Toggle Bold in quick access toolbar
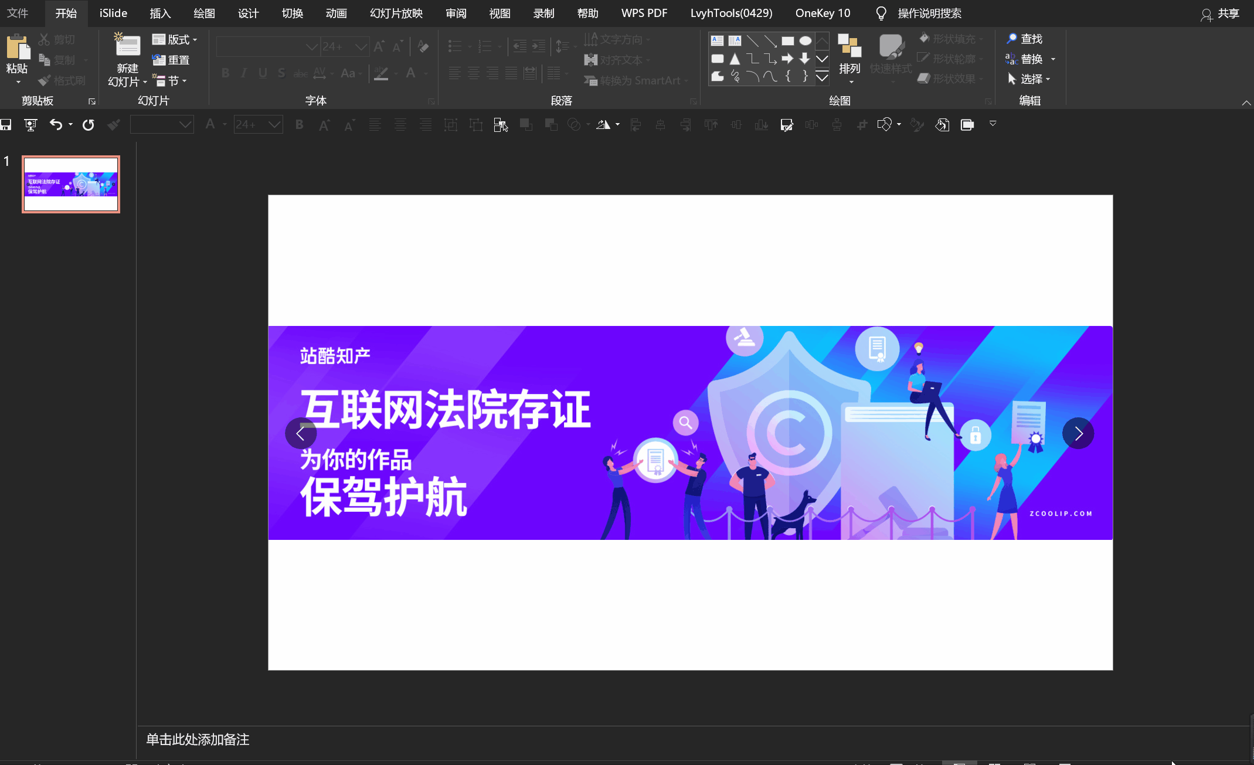Viewport: 1254px width, 765px height. pyautogui.click(x=299, y=124)
